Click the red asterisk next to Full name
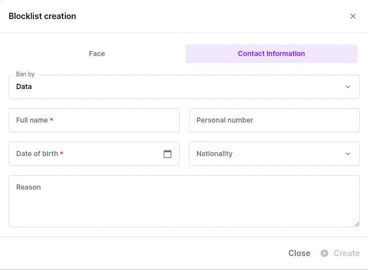 click(x=51, y=120)
